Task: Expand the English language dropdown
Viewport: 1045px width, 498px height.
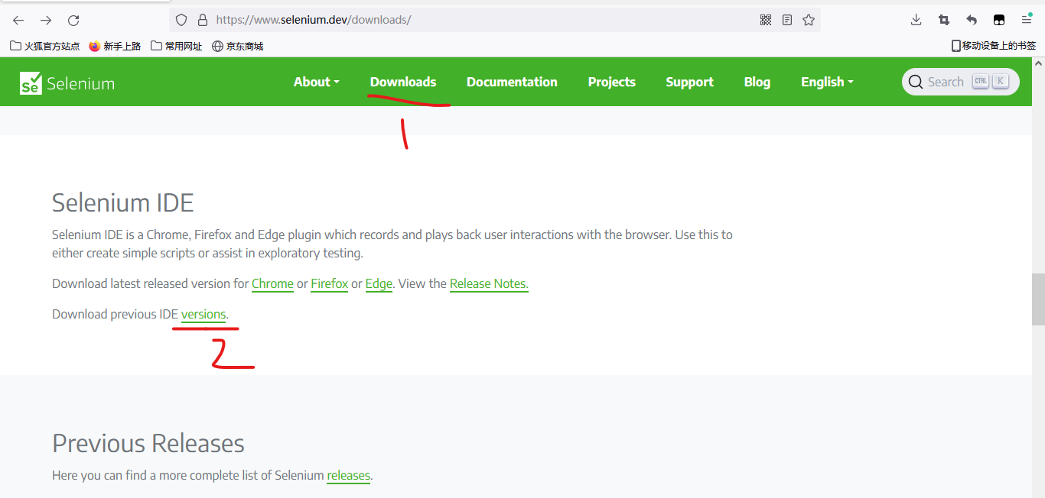Action: tap(827, 82)
